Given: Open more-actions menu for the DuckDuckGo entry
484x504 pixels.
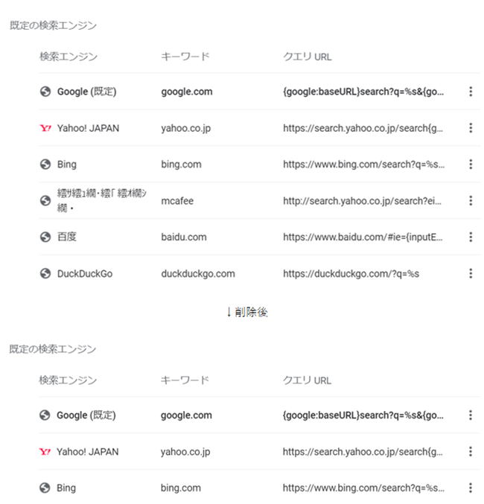Looking at the screenshot, I should (x=471, y=273).
